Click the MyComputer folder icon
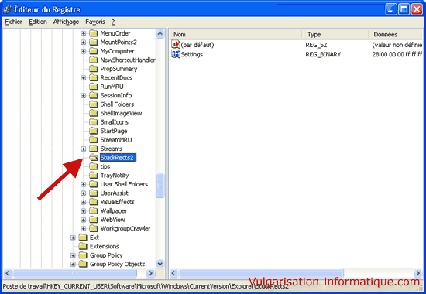Screen dimensions: 426x294 click(x=94, y=51)
